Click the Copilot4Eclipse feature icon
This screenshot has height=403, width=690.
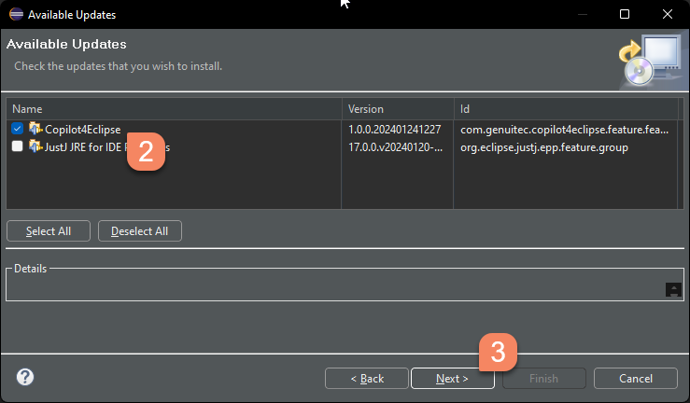[35, 129]
